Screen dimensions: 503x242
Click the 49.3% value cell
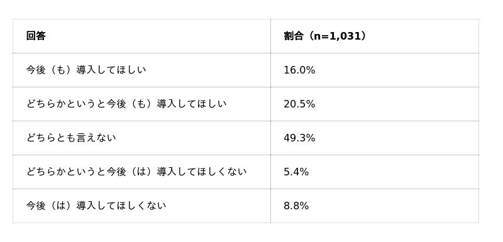click(375, 138)
